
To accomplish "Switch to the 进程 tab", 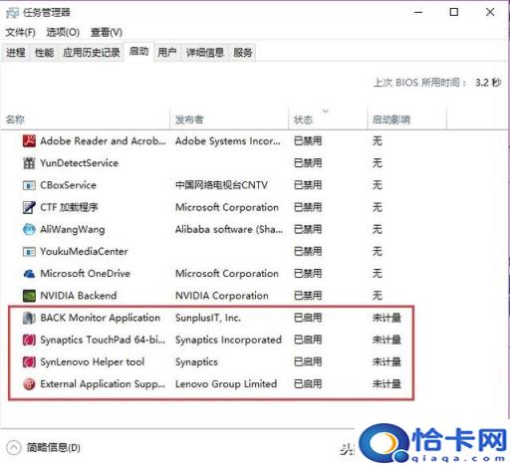I will pyautogui.click(x=16, y=53).
